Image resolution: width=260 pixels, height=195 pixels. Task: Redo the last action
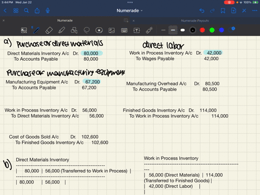(x=212, y=11)
